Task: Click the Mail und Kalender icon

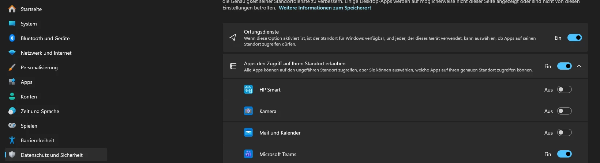Action: pos(248,133)
